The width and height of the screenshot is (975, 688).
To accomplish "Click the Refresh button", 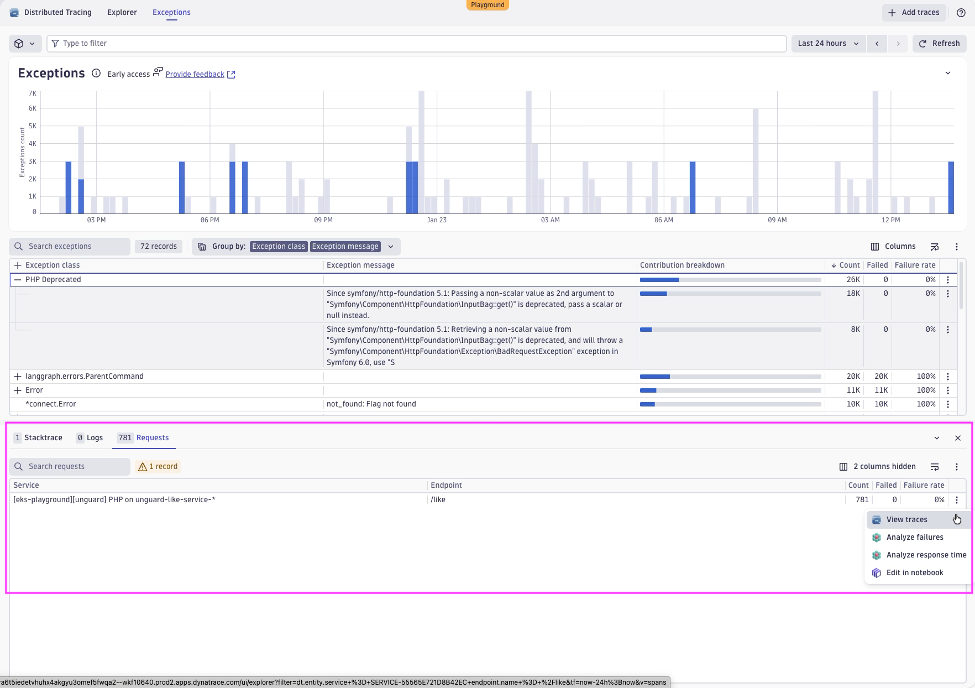I will [x=939, y=44].
